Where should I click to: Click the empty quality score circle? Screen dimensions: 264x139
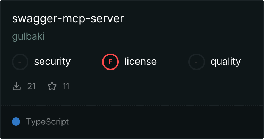(197, 62)
